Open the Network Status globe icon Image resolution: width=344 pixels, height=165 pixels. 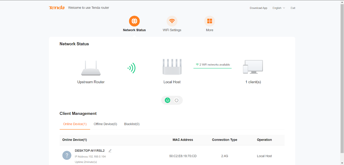click(134, 21)
